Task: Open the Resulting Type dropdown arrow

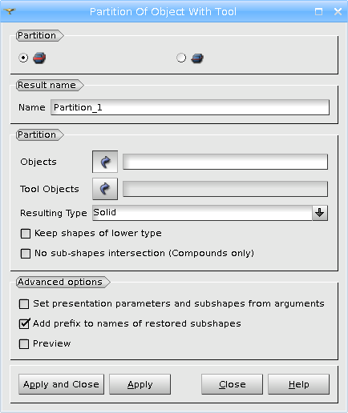Action: tap(320, 213)
